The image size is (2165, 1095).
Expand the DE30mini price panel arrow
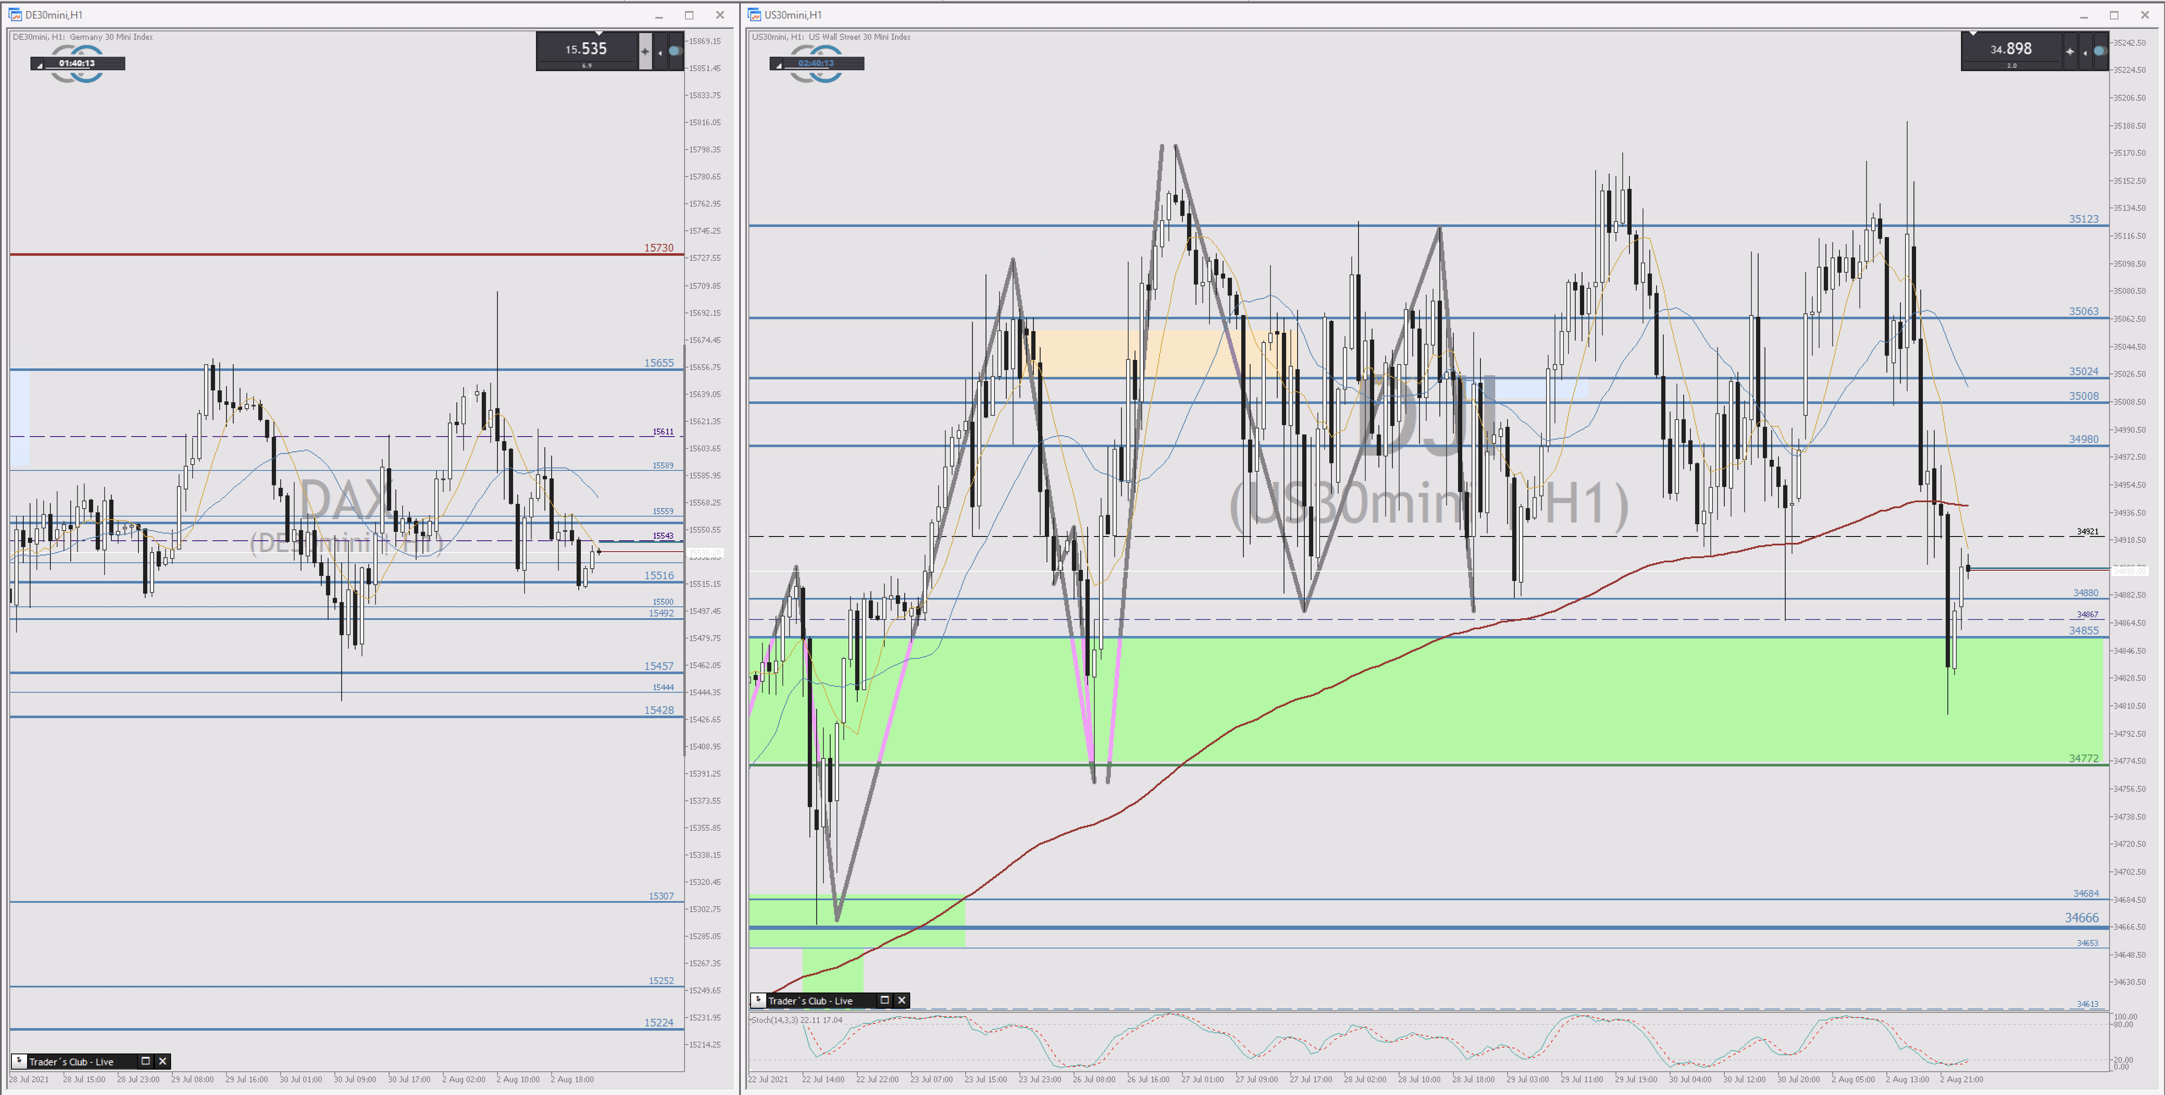coord(660,52)
